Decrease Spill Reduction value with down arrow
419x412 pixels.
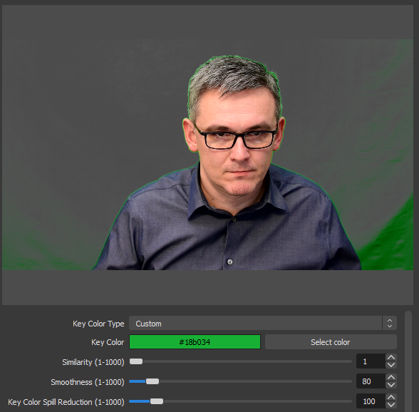tap(391, 404)
